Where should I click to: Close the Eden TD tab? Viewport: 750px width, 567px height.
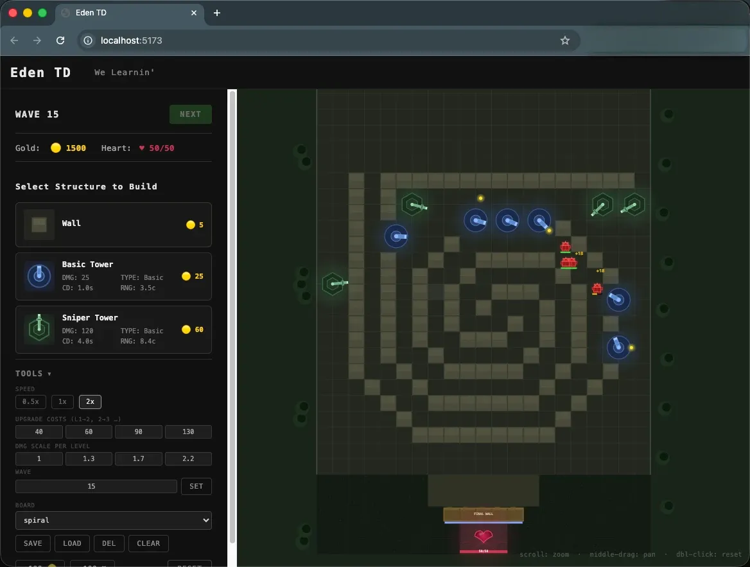coord(194,13)
